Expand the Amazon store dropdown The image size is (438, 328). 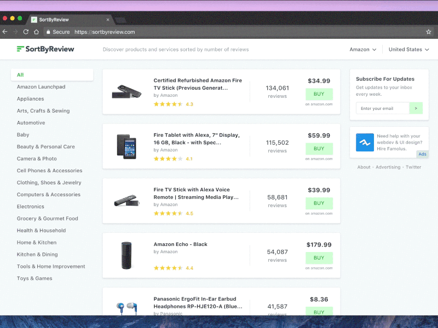[x=363, y=49]
